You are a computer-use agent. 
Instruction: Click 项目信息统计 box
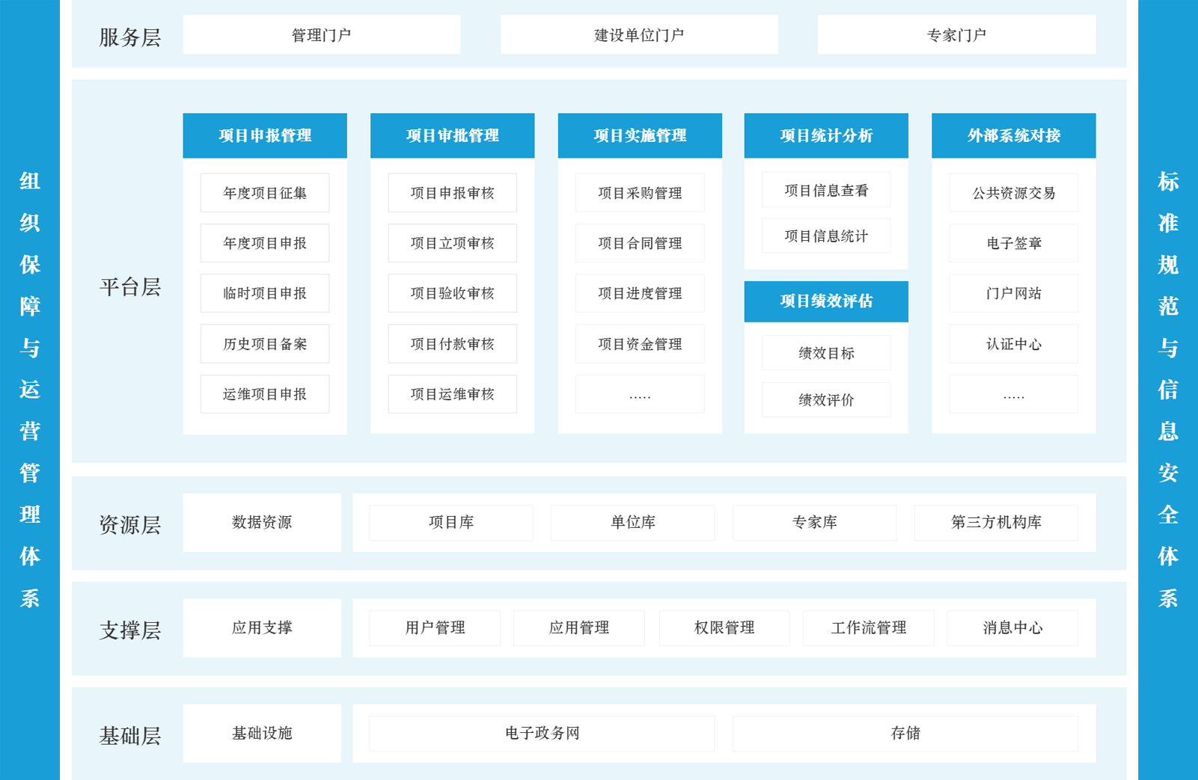826,236
